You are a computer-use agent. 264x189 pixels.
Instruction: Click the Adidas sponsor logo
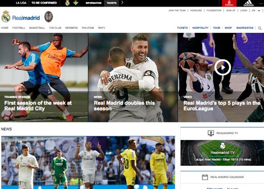click(248, 3)
